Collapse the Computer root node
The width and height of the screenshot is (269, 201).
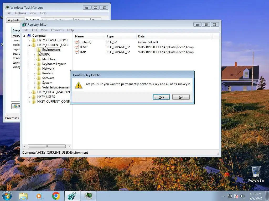click(x=24, y=36)
